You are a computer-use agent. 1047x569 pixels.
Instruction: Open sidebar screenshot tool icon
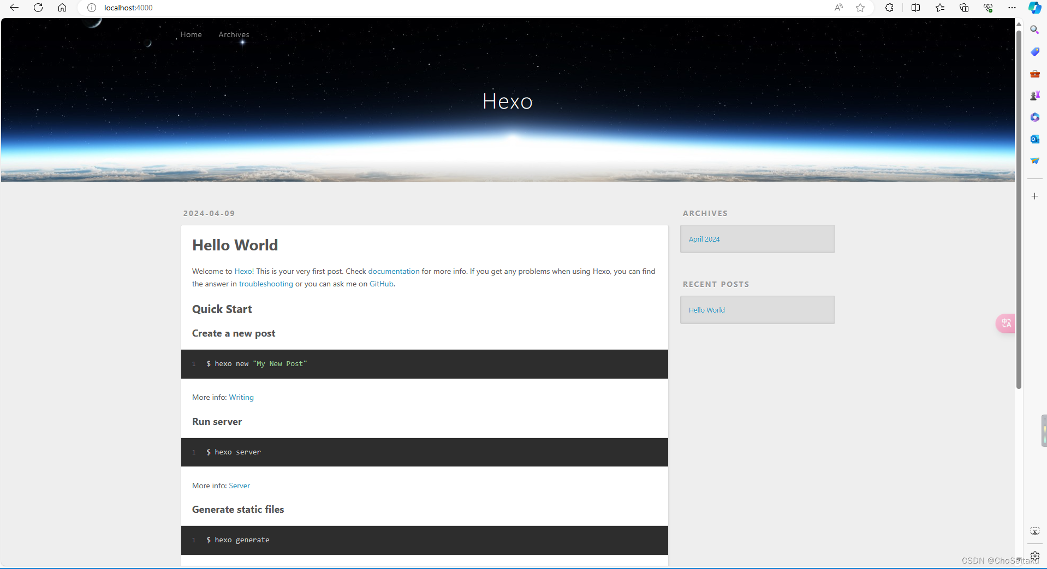(x=1034, y=531)
